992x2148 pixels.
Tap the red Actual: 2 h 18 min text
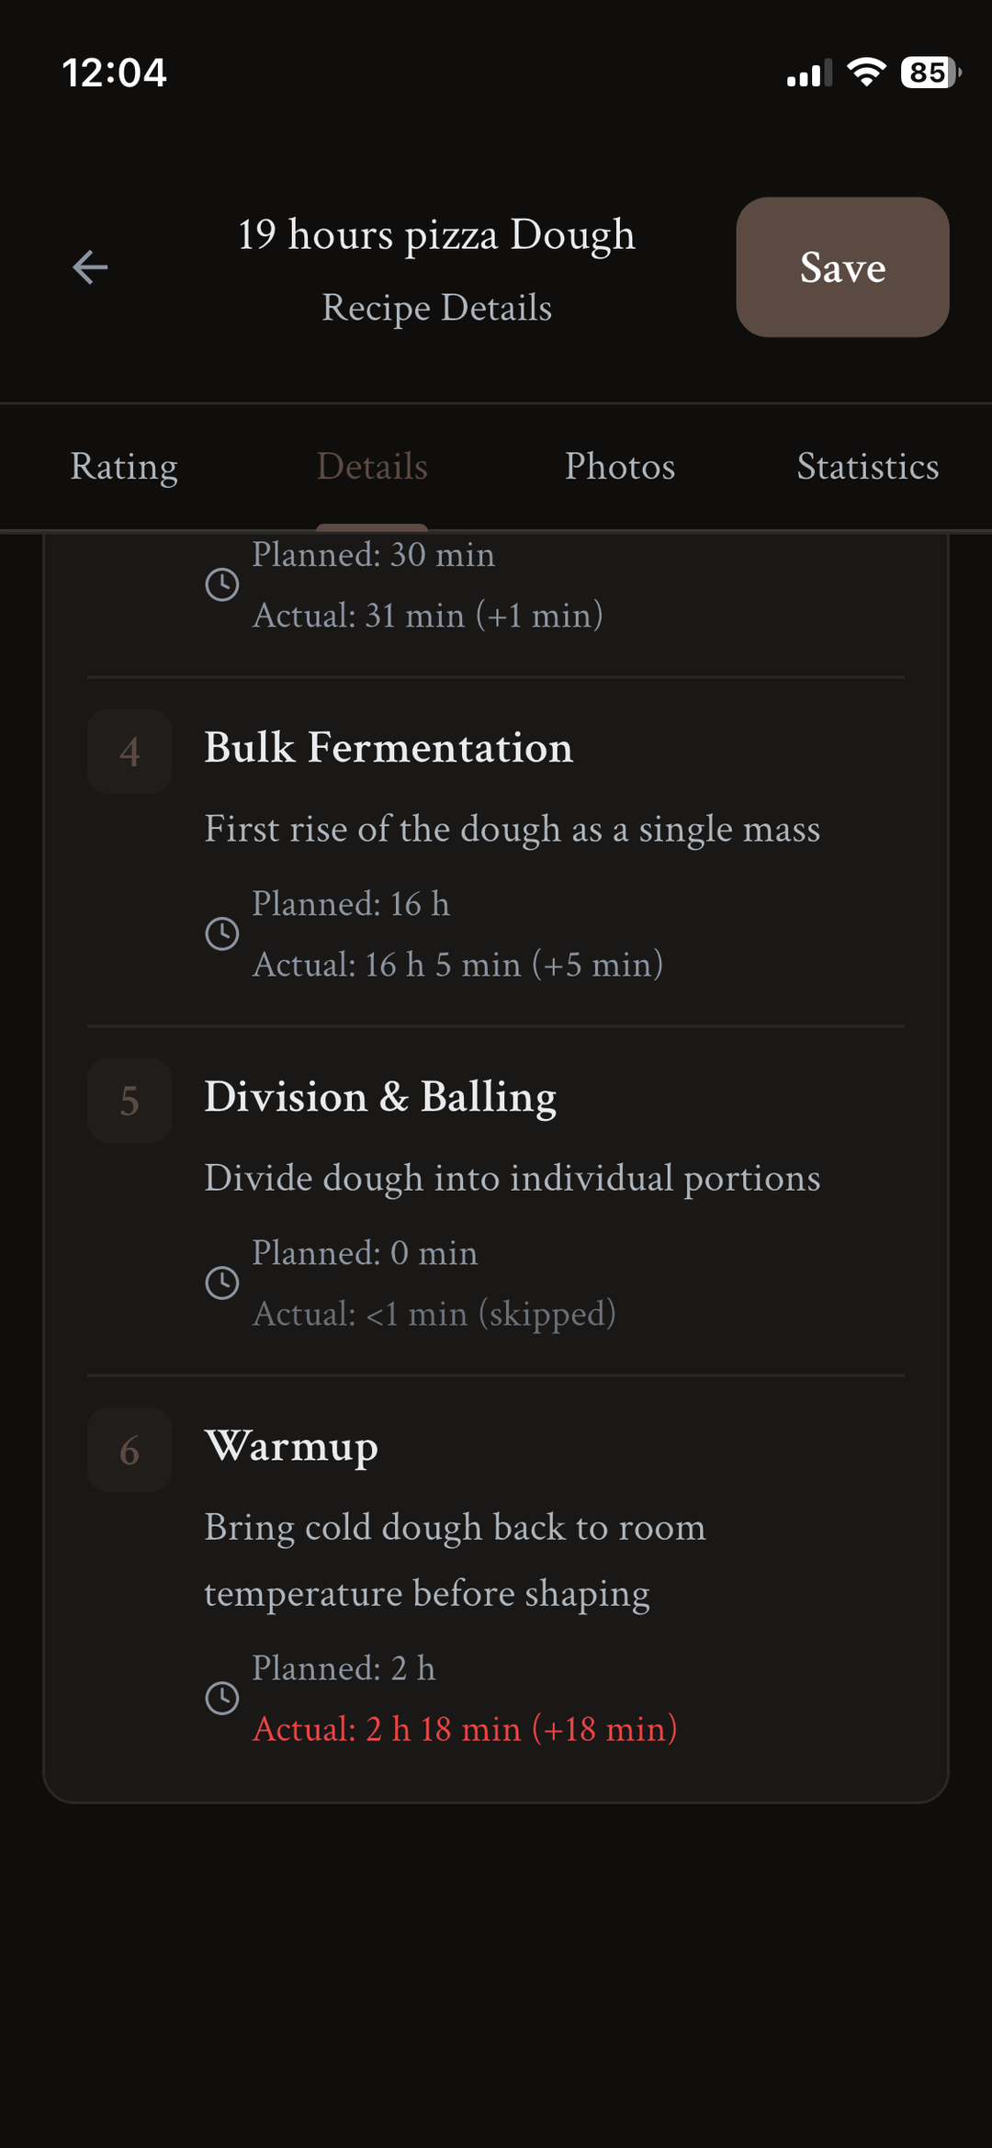(465, 1729)
